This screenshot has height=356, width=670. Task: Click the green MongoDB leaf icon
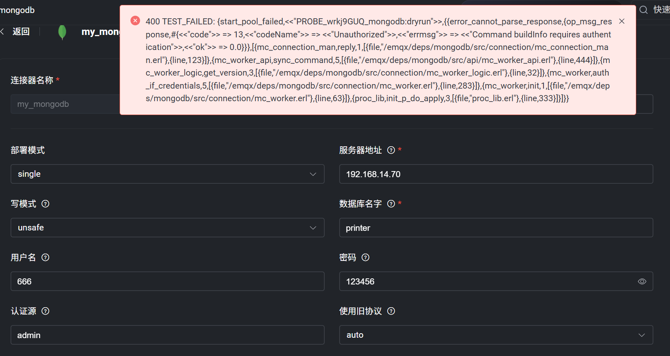(x=62, y=32)
